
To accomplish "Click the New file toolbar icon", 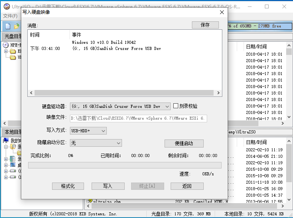I will (8, 26).
